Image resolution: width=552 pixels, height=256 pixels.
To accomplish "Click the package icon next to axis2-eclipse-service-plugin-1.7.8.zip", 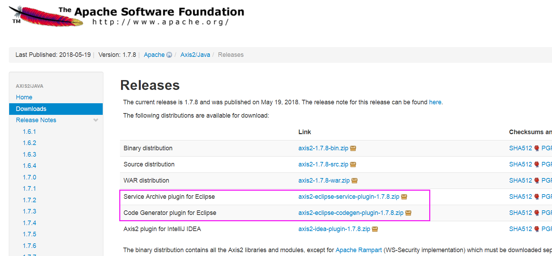I will [404, 197].
